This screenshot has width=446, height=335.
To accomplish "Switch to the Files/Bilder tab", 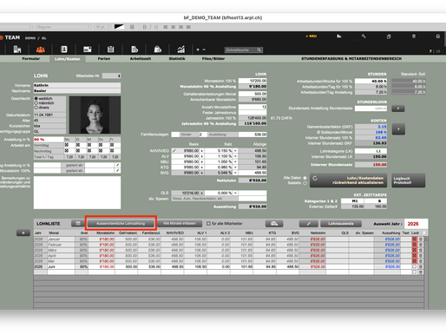I will click(213, 59).
